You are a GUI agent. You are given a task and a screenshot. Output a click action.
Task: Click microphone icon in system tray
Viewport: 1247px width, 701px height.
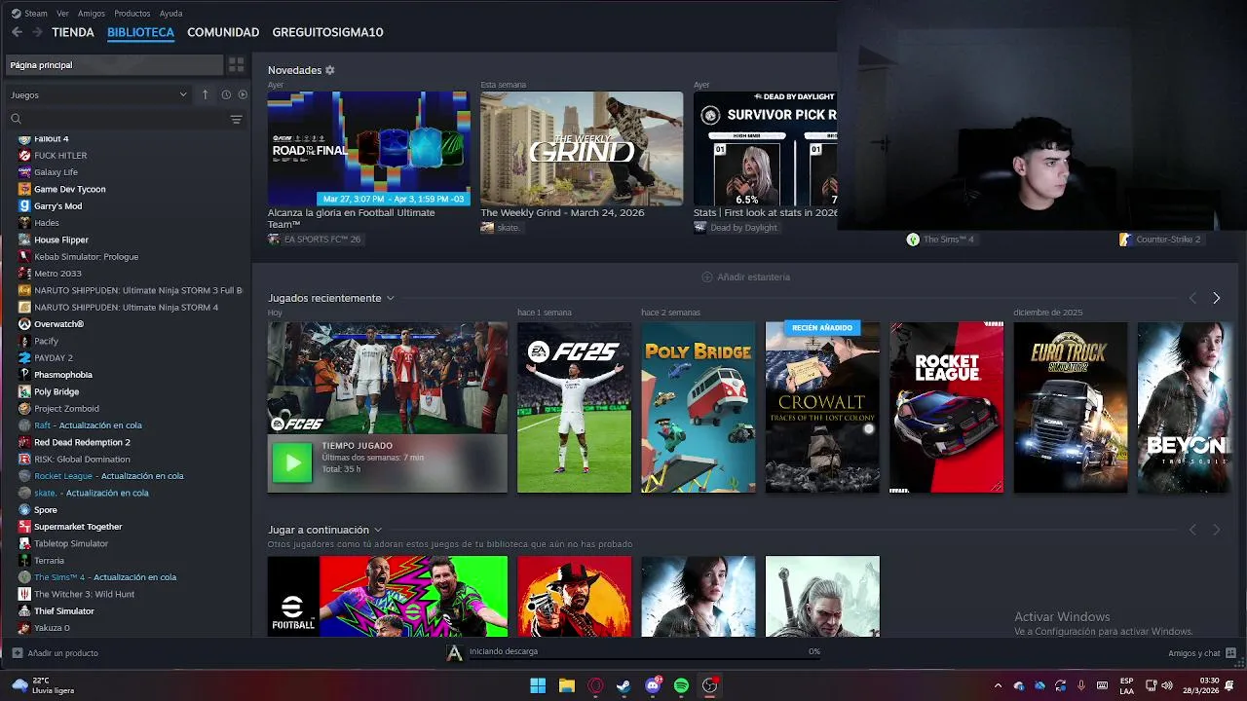click(x=1080, y=685)
